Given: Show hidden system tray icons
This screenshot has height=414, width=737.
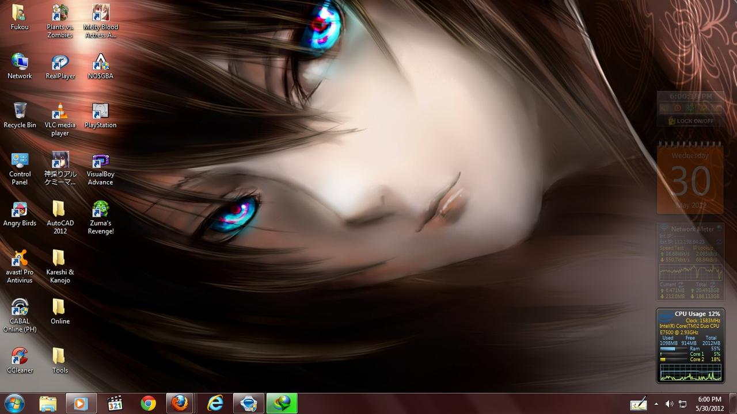Looking at the screenshot, I should coord(656,404).
